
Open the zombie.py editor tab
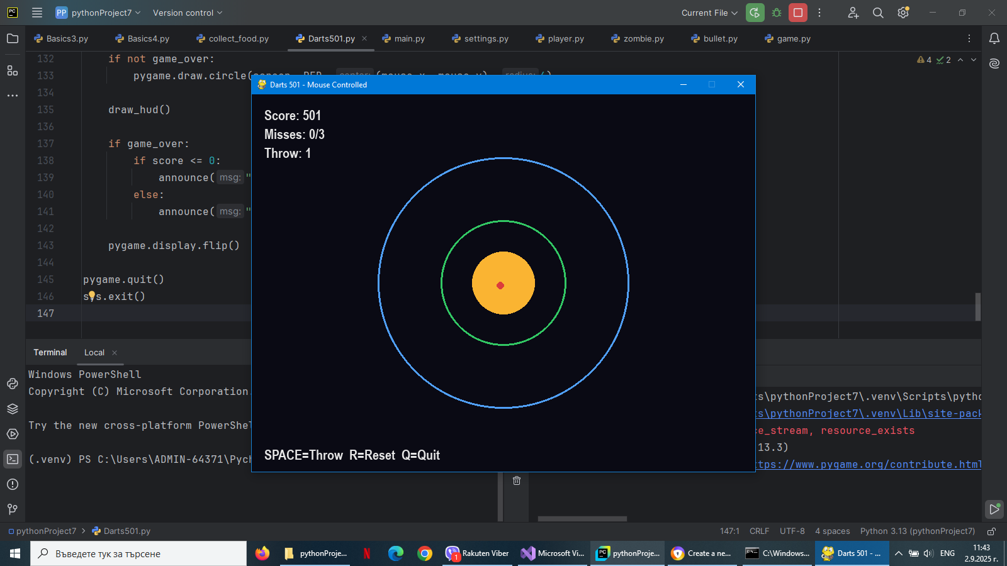pos(637,38)
